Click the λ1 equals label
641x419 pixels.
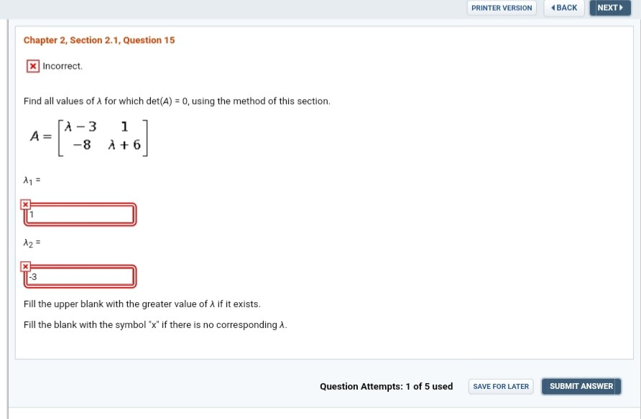(30, 180)
